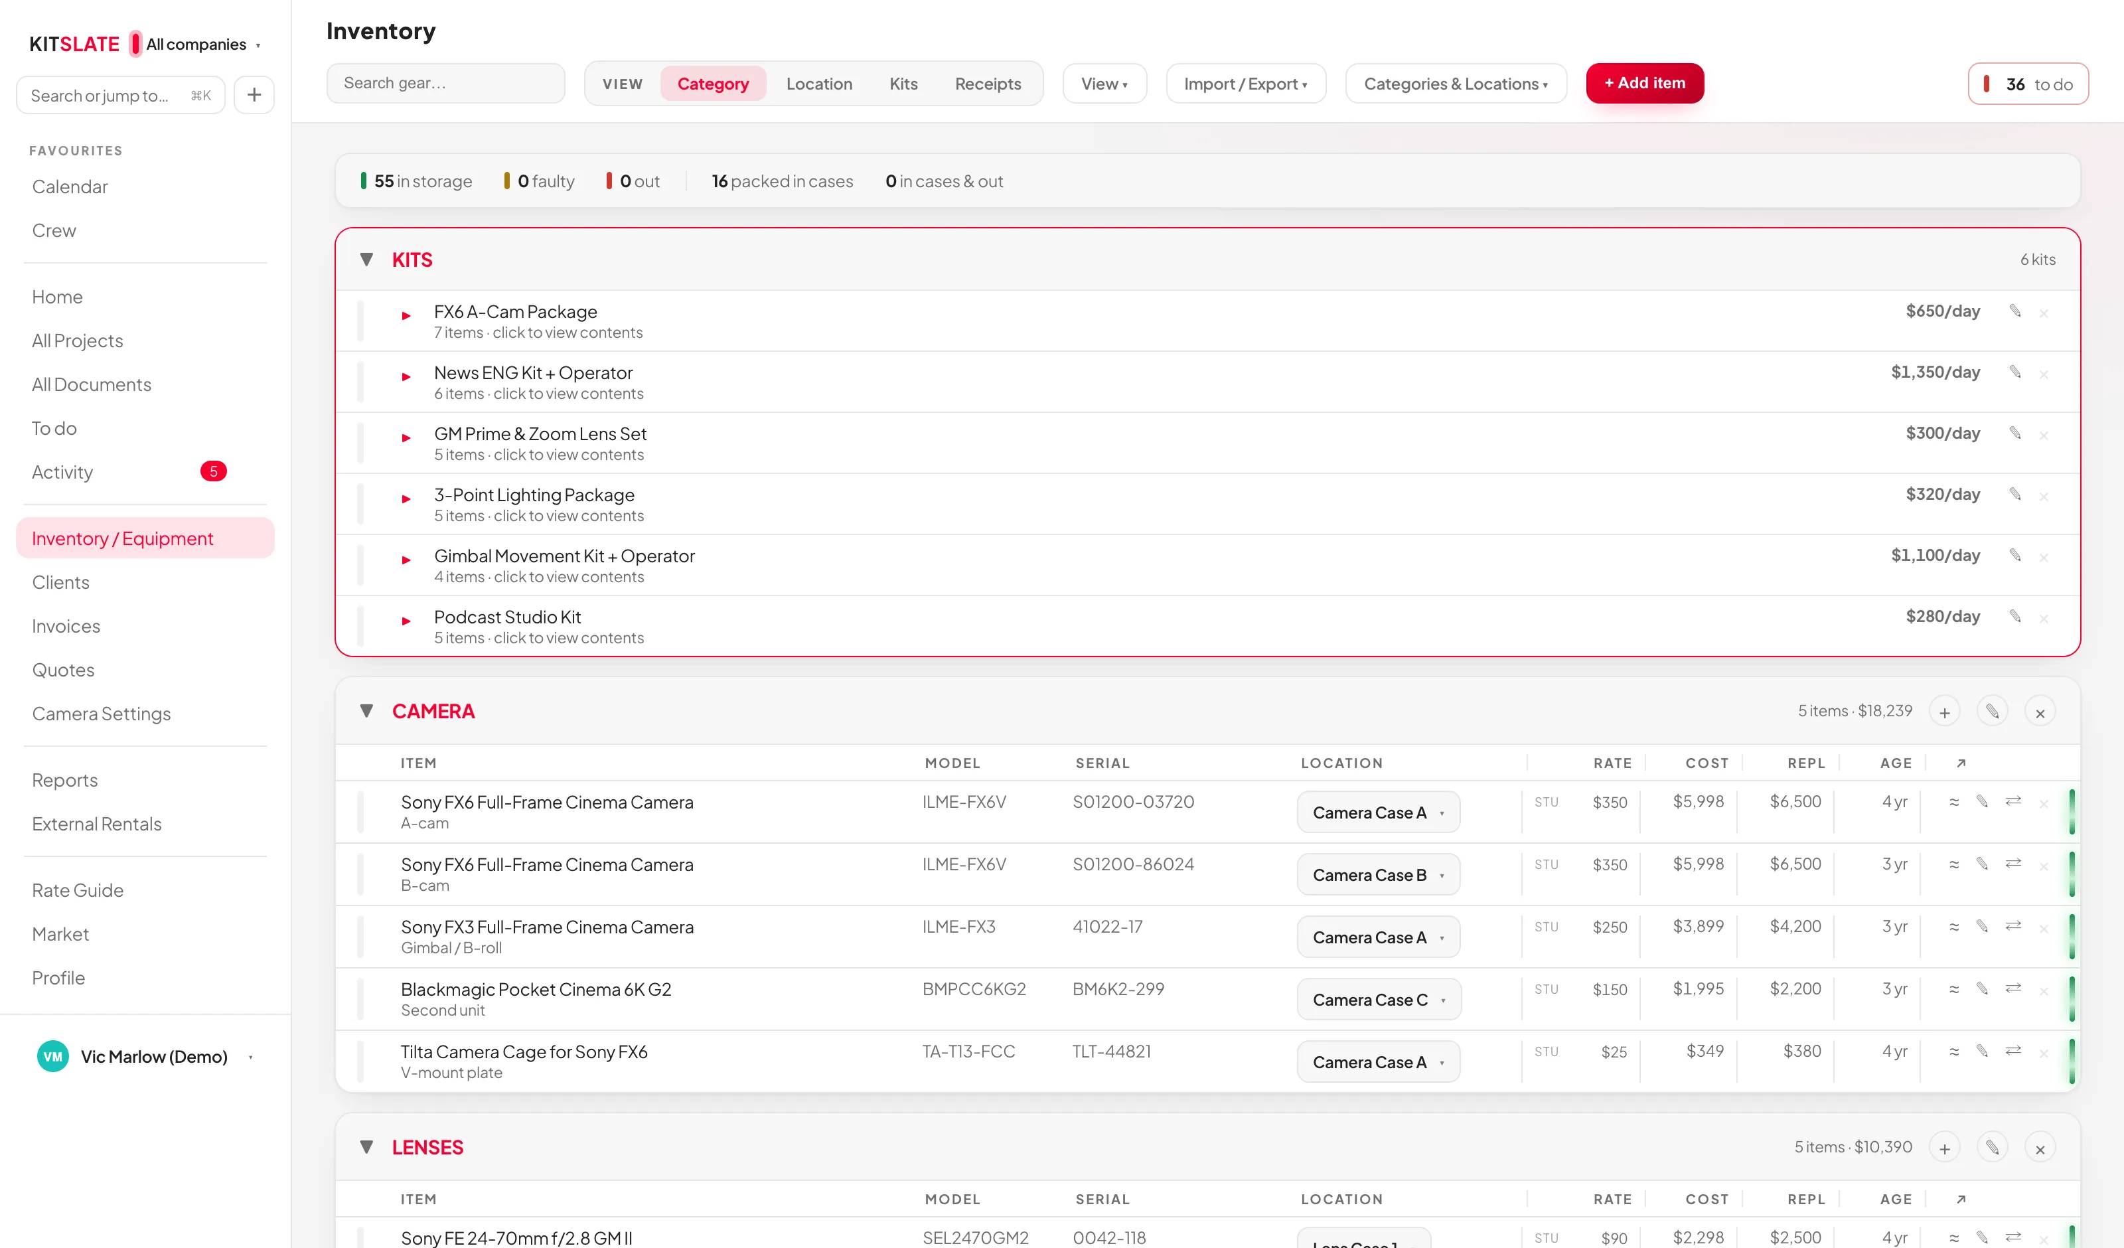The width and height of the screenshot is (2124, 1248).
Task: Expand the FX6 A-Cam Package contents
Action: point(406,315)
